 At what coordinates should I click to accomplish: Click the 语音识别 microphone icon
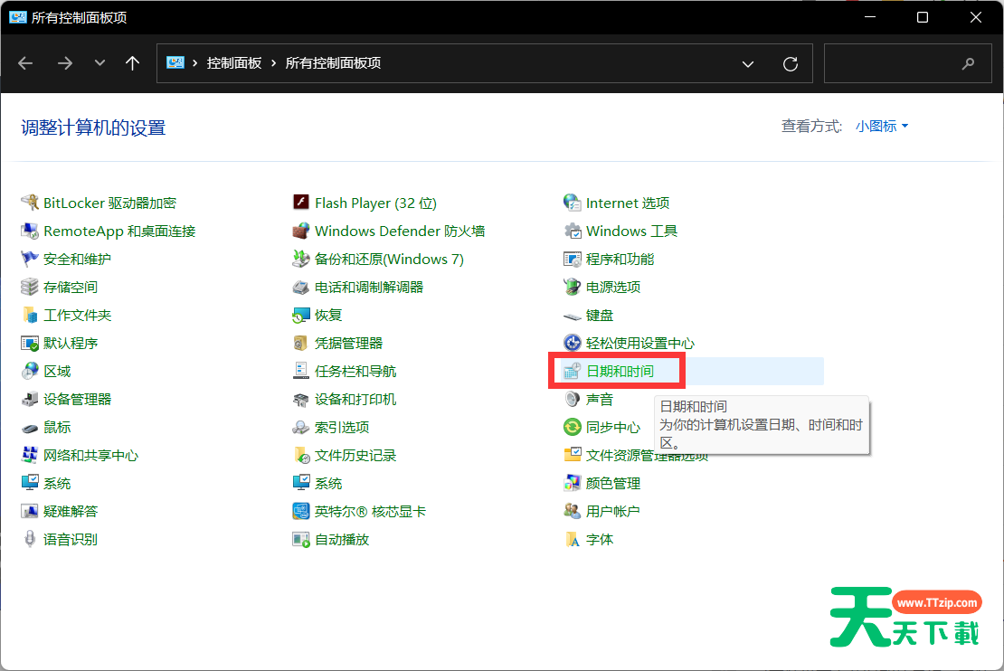coord(30,539)
